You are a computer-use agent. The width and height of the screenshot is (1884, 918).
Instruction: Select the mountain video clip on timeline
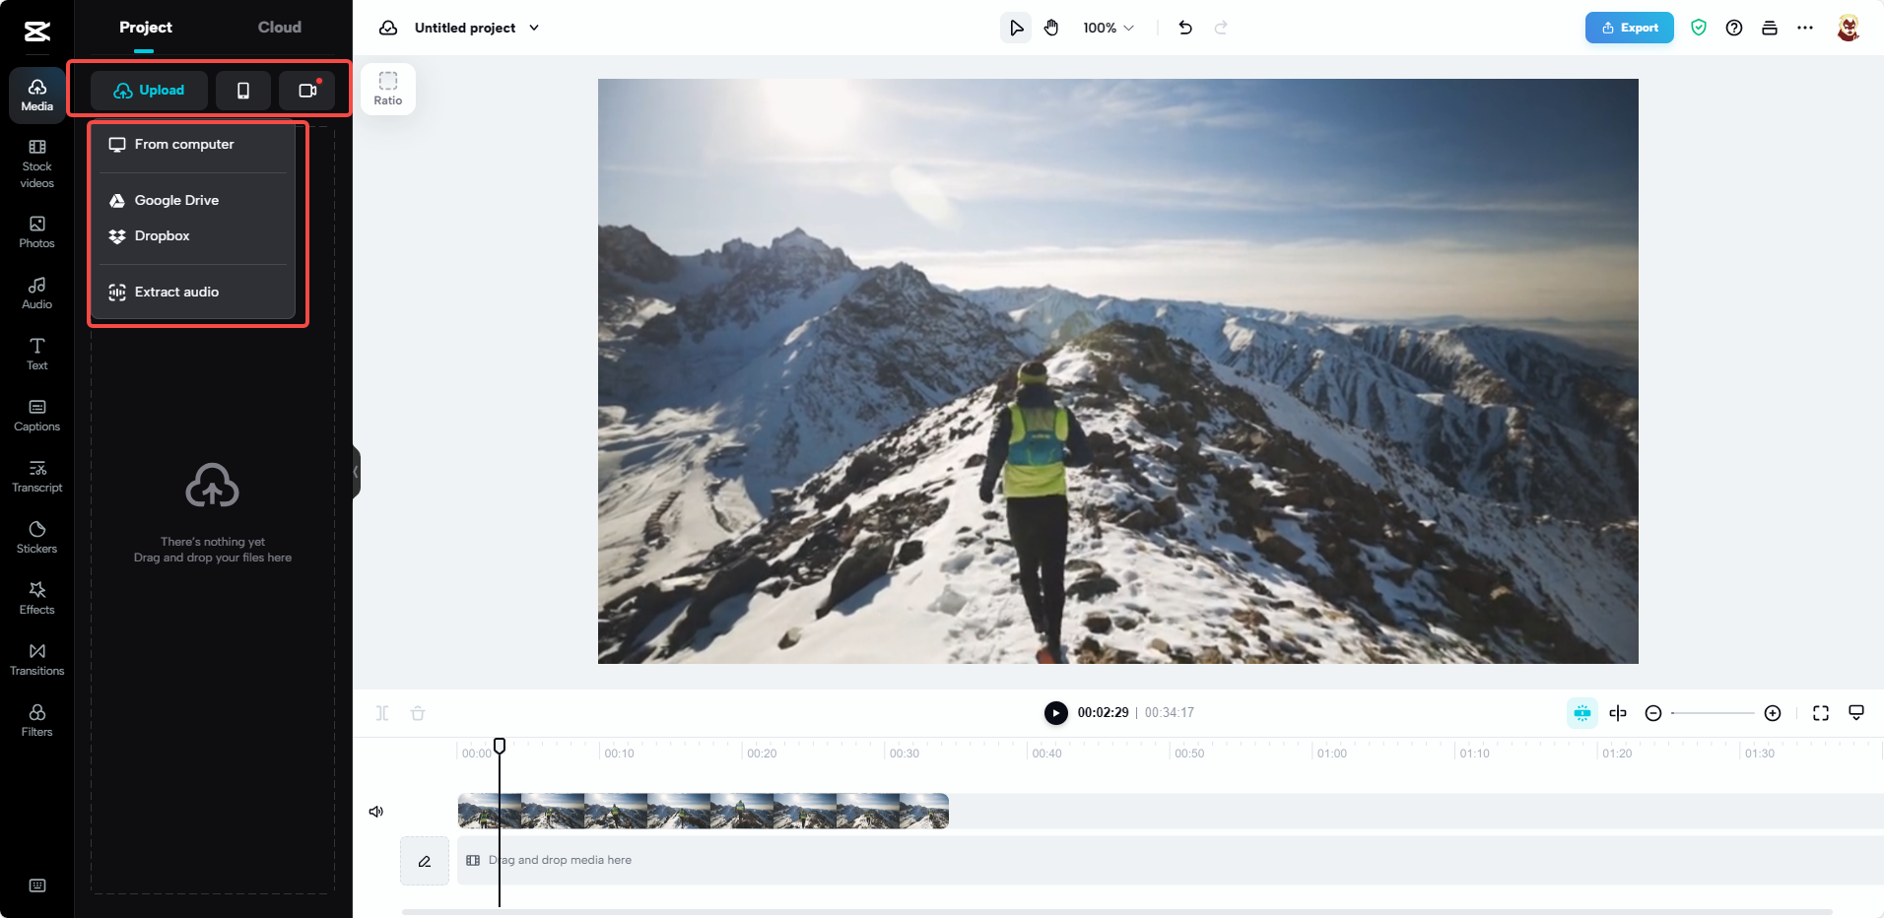click(704, 812)
